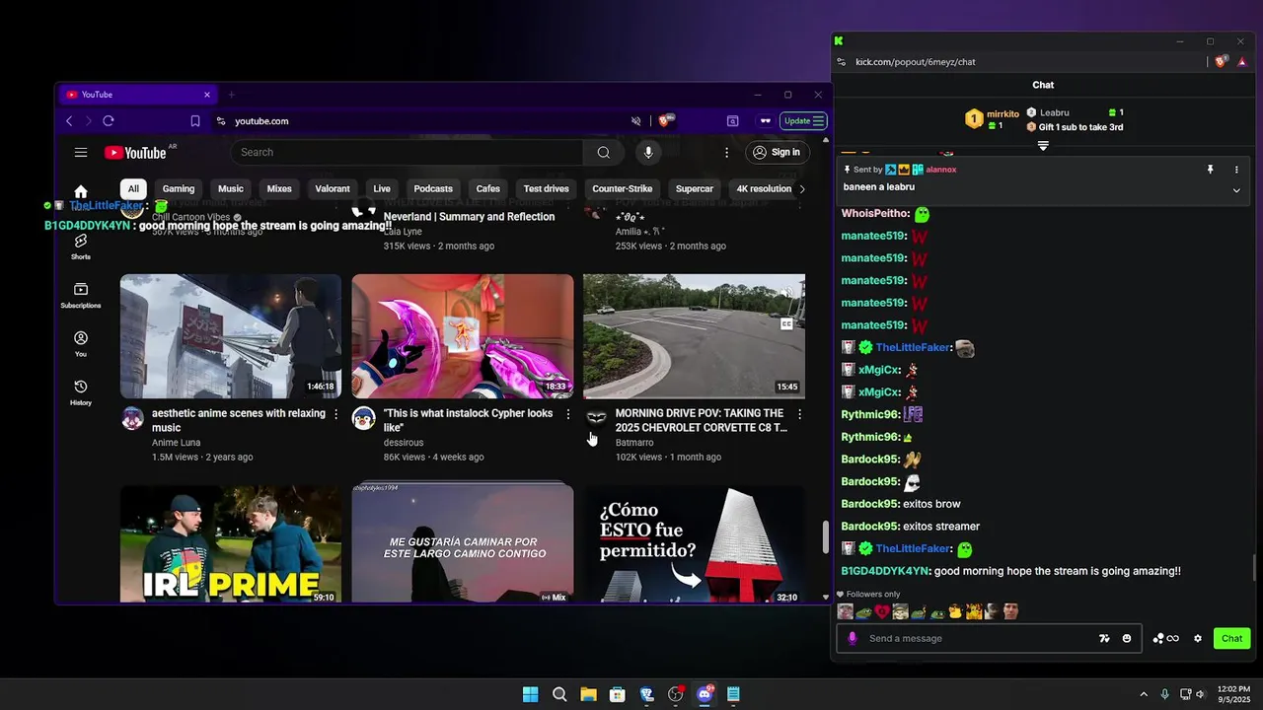The image size is (1263, 710).
Task: Open the YouTube hamburger guide menu
Action: tap(81, 152)
